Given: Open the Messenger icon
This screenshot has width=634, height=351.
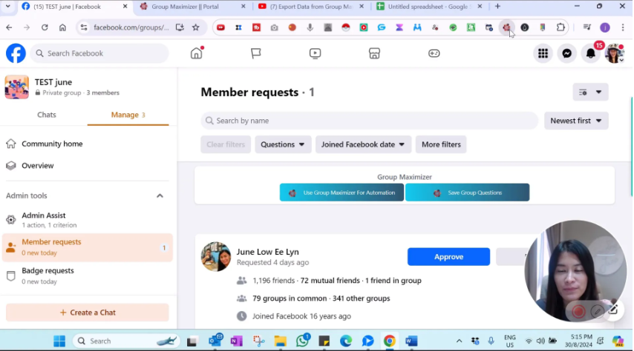Looking at the screenshot, I should (x=566, y=53).
